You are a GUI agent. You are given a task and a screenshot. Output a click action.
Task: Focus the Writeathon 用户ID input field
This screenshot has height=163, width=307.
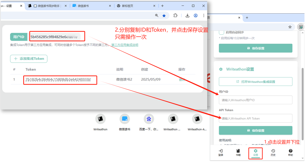255,100
